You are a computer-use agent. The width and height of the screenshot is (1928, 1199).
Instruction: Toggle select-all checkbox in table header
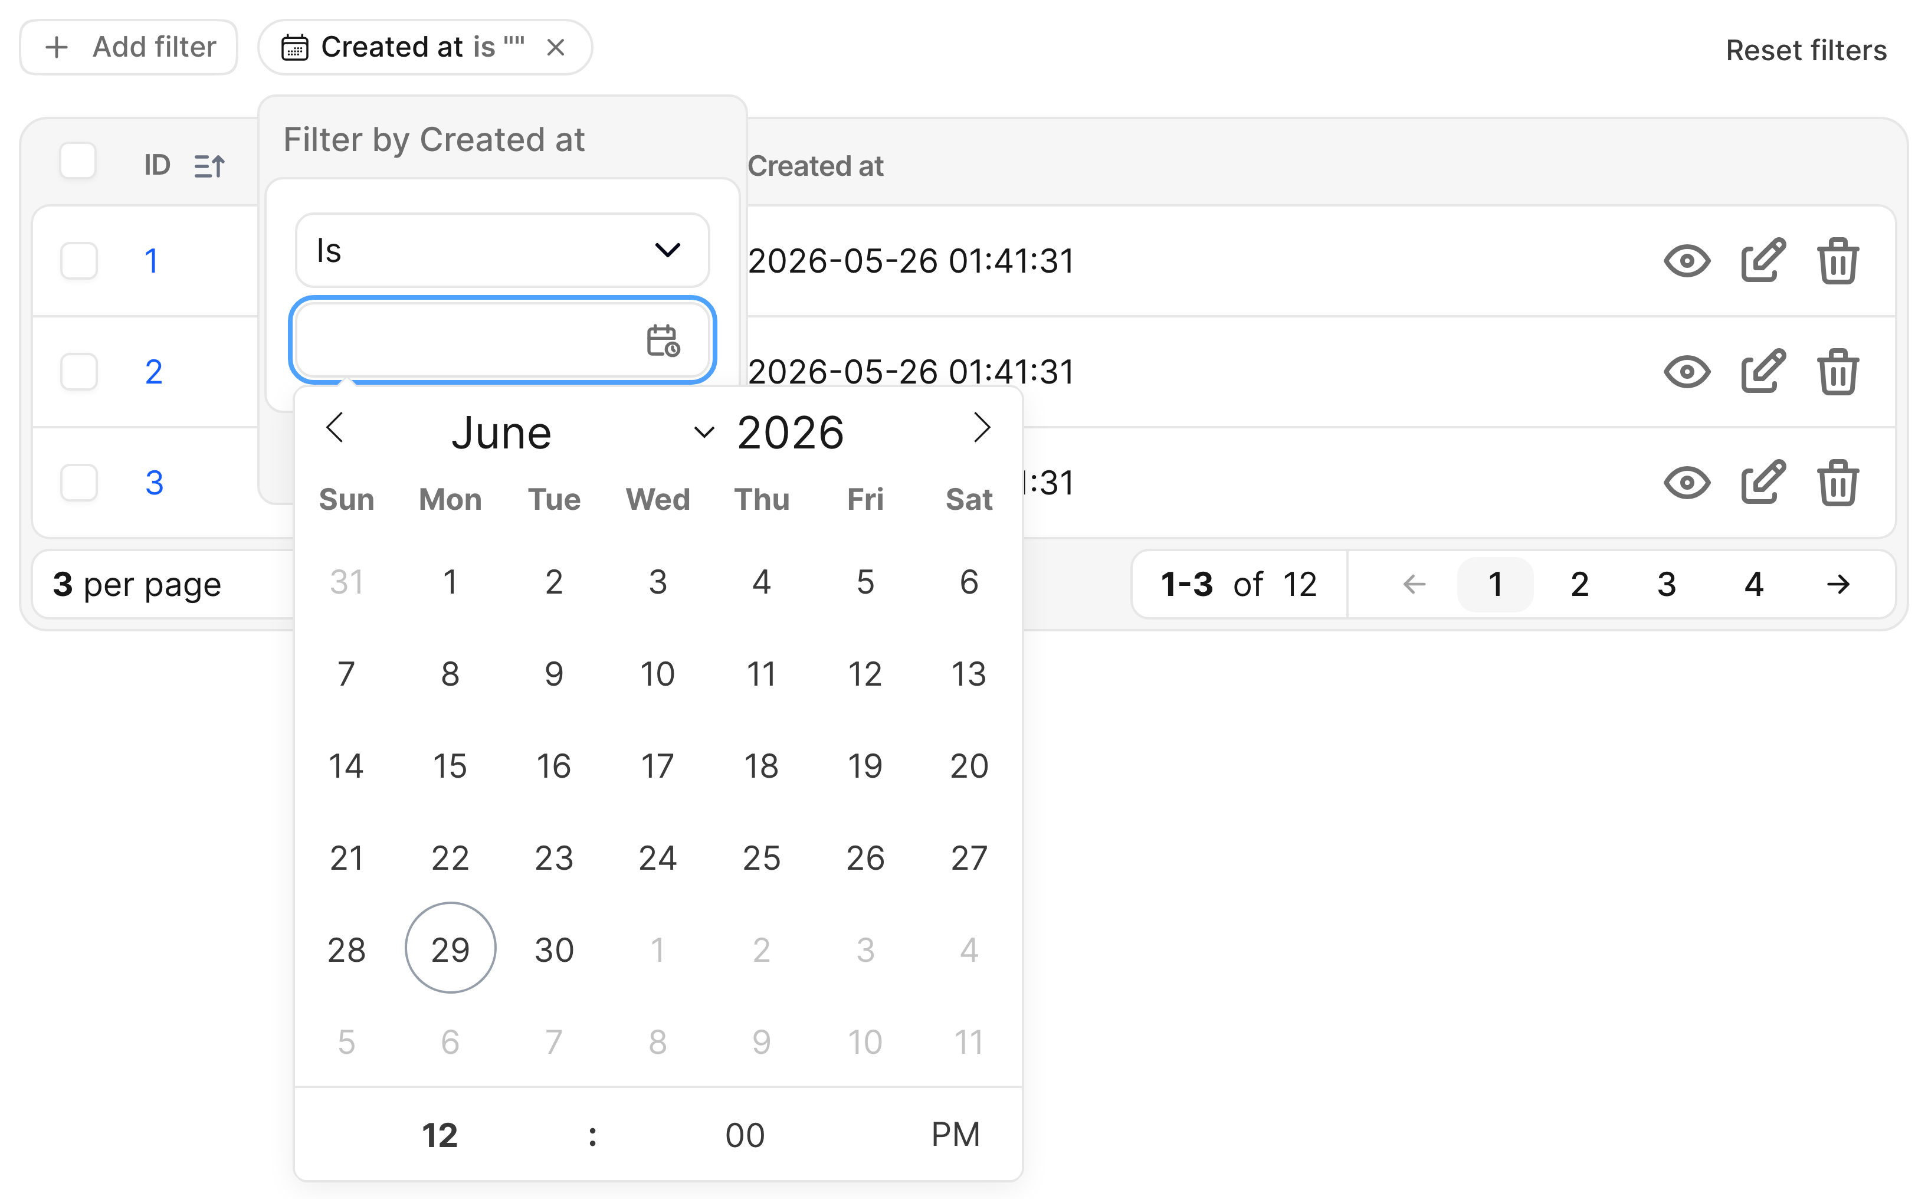(x=78, y=161)
